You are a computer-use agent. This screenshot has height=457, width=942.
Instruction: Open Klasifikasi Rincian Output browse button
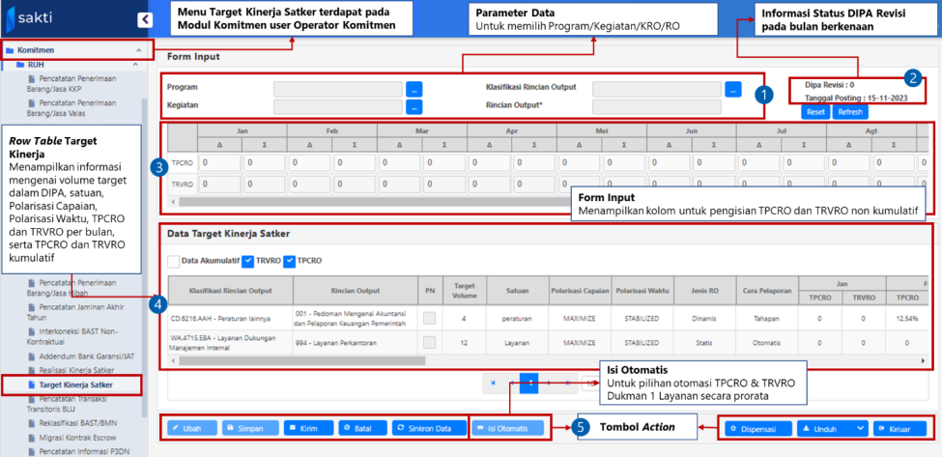(733, 88)
